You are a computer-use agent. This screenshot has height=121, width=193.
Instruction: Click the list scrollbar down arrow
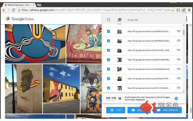(184, 91)
